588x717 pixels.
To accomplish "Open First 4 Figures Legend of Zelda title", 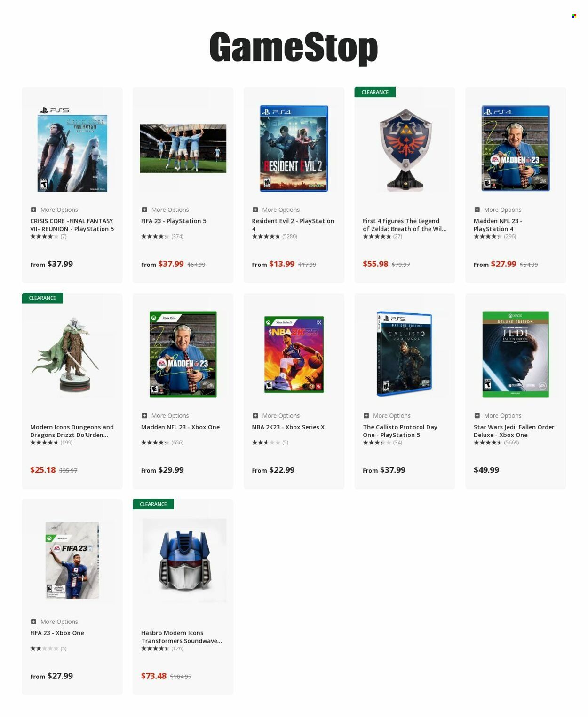I will pyautogui.click(x=405, y=225).
